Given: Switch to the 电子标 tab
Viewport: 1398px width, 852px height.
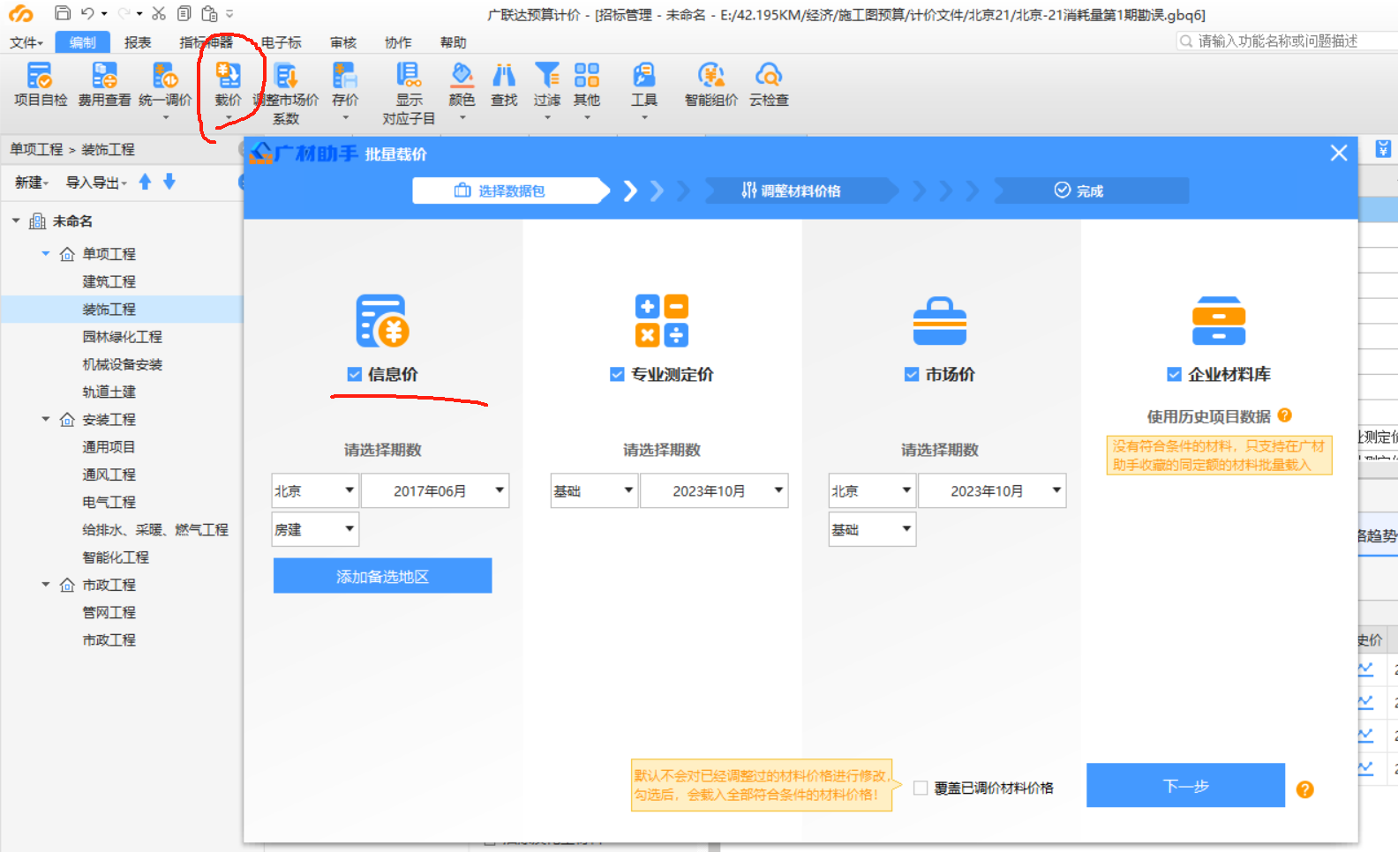Looking at the screenshot, I should [281, 42].
